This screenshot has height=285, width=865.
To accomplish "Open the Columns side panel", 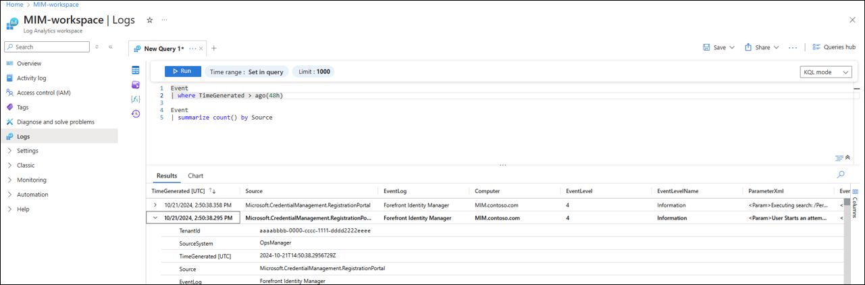I will coord(856,204).
